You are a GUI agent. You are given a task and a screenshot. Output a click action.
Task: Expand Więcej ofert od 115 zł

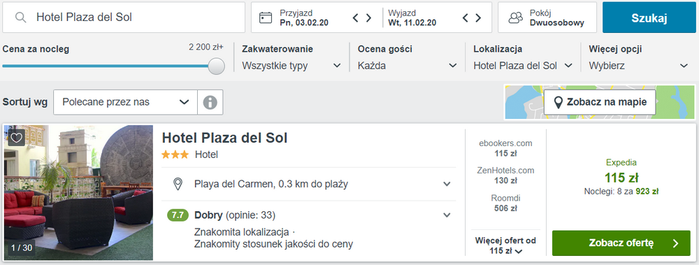[505, 246]
